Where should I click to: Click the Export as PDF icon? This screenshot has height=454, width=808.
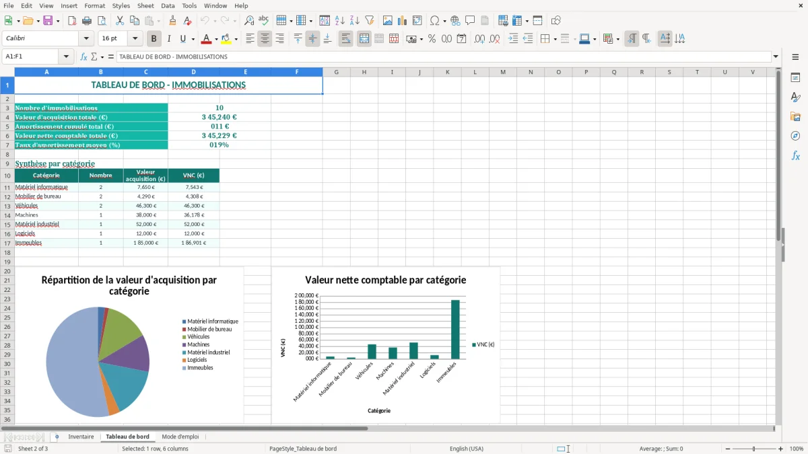72,21
